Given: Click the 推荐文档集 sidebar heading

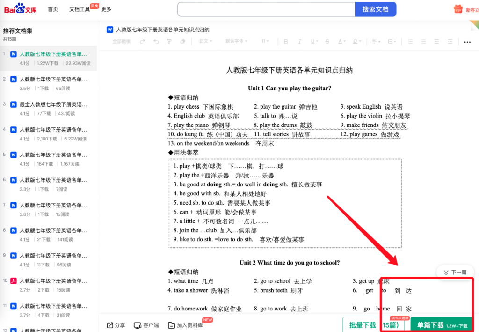Looking at the screenshot, I should [18, 31].
